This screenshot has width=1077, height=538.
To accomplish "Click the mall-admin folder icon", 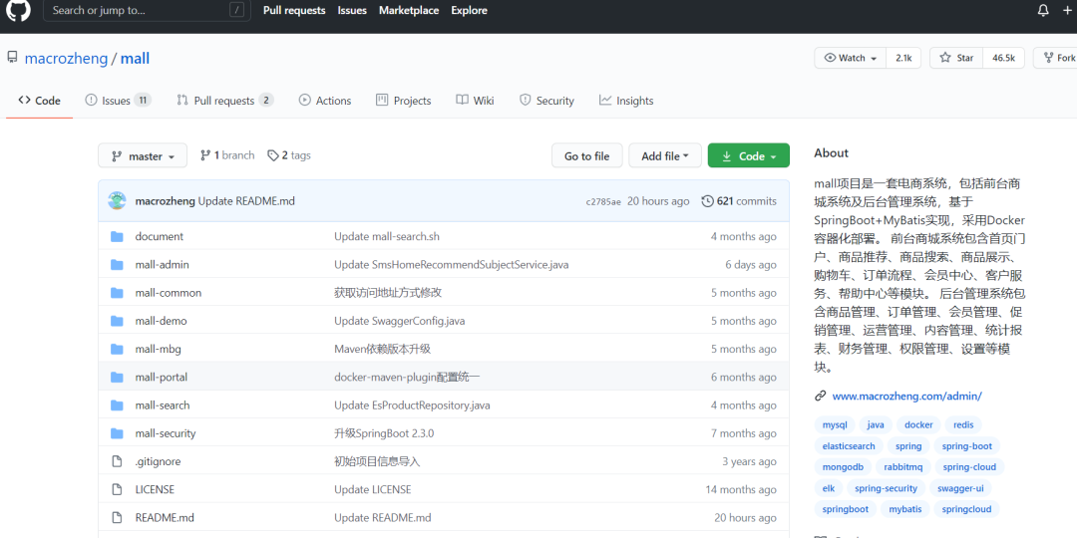I will click(x=117, y=265).
